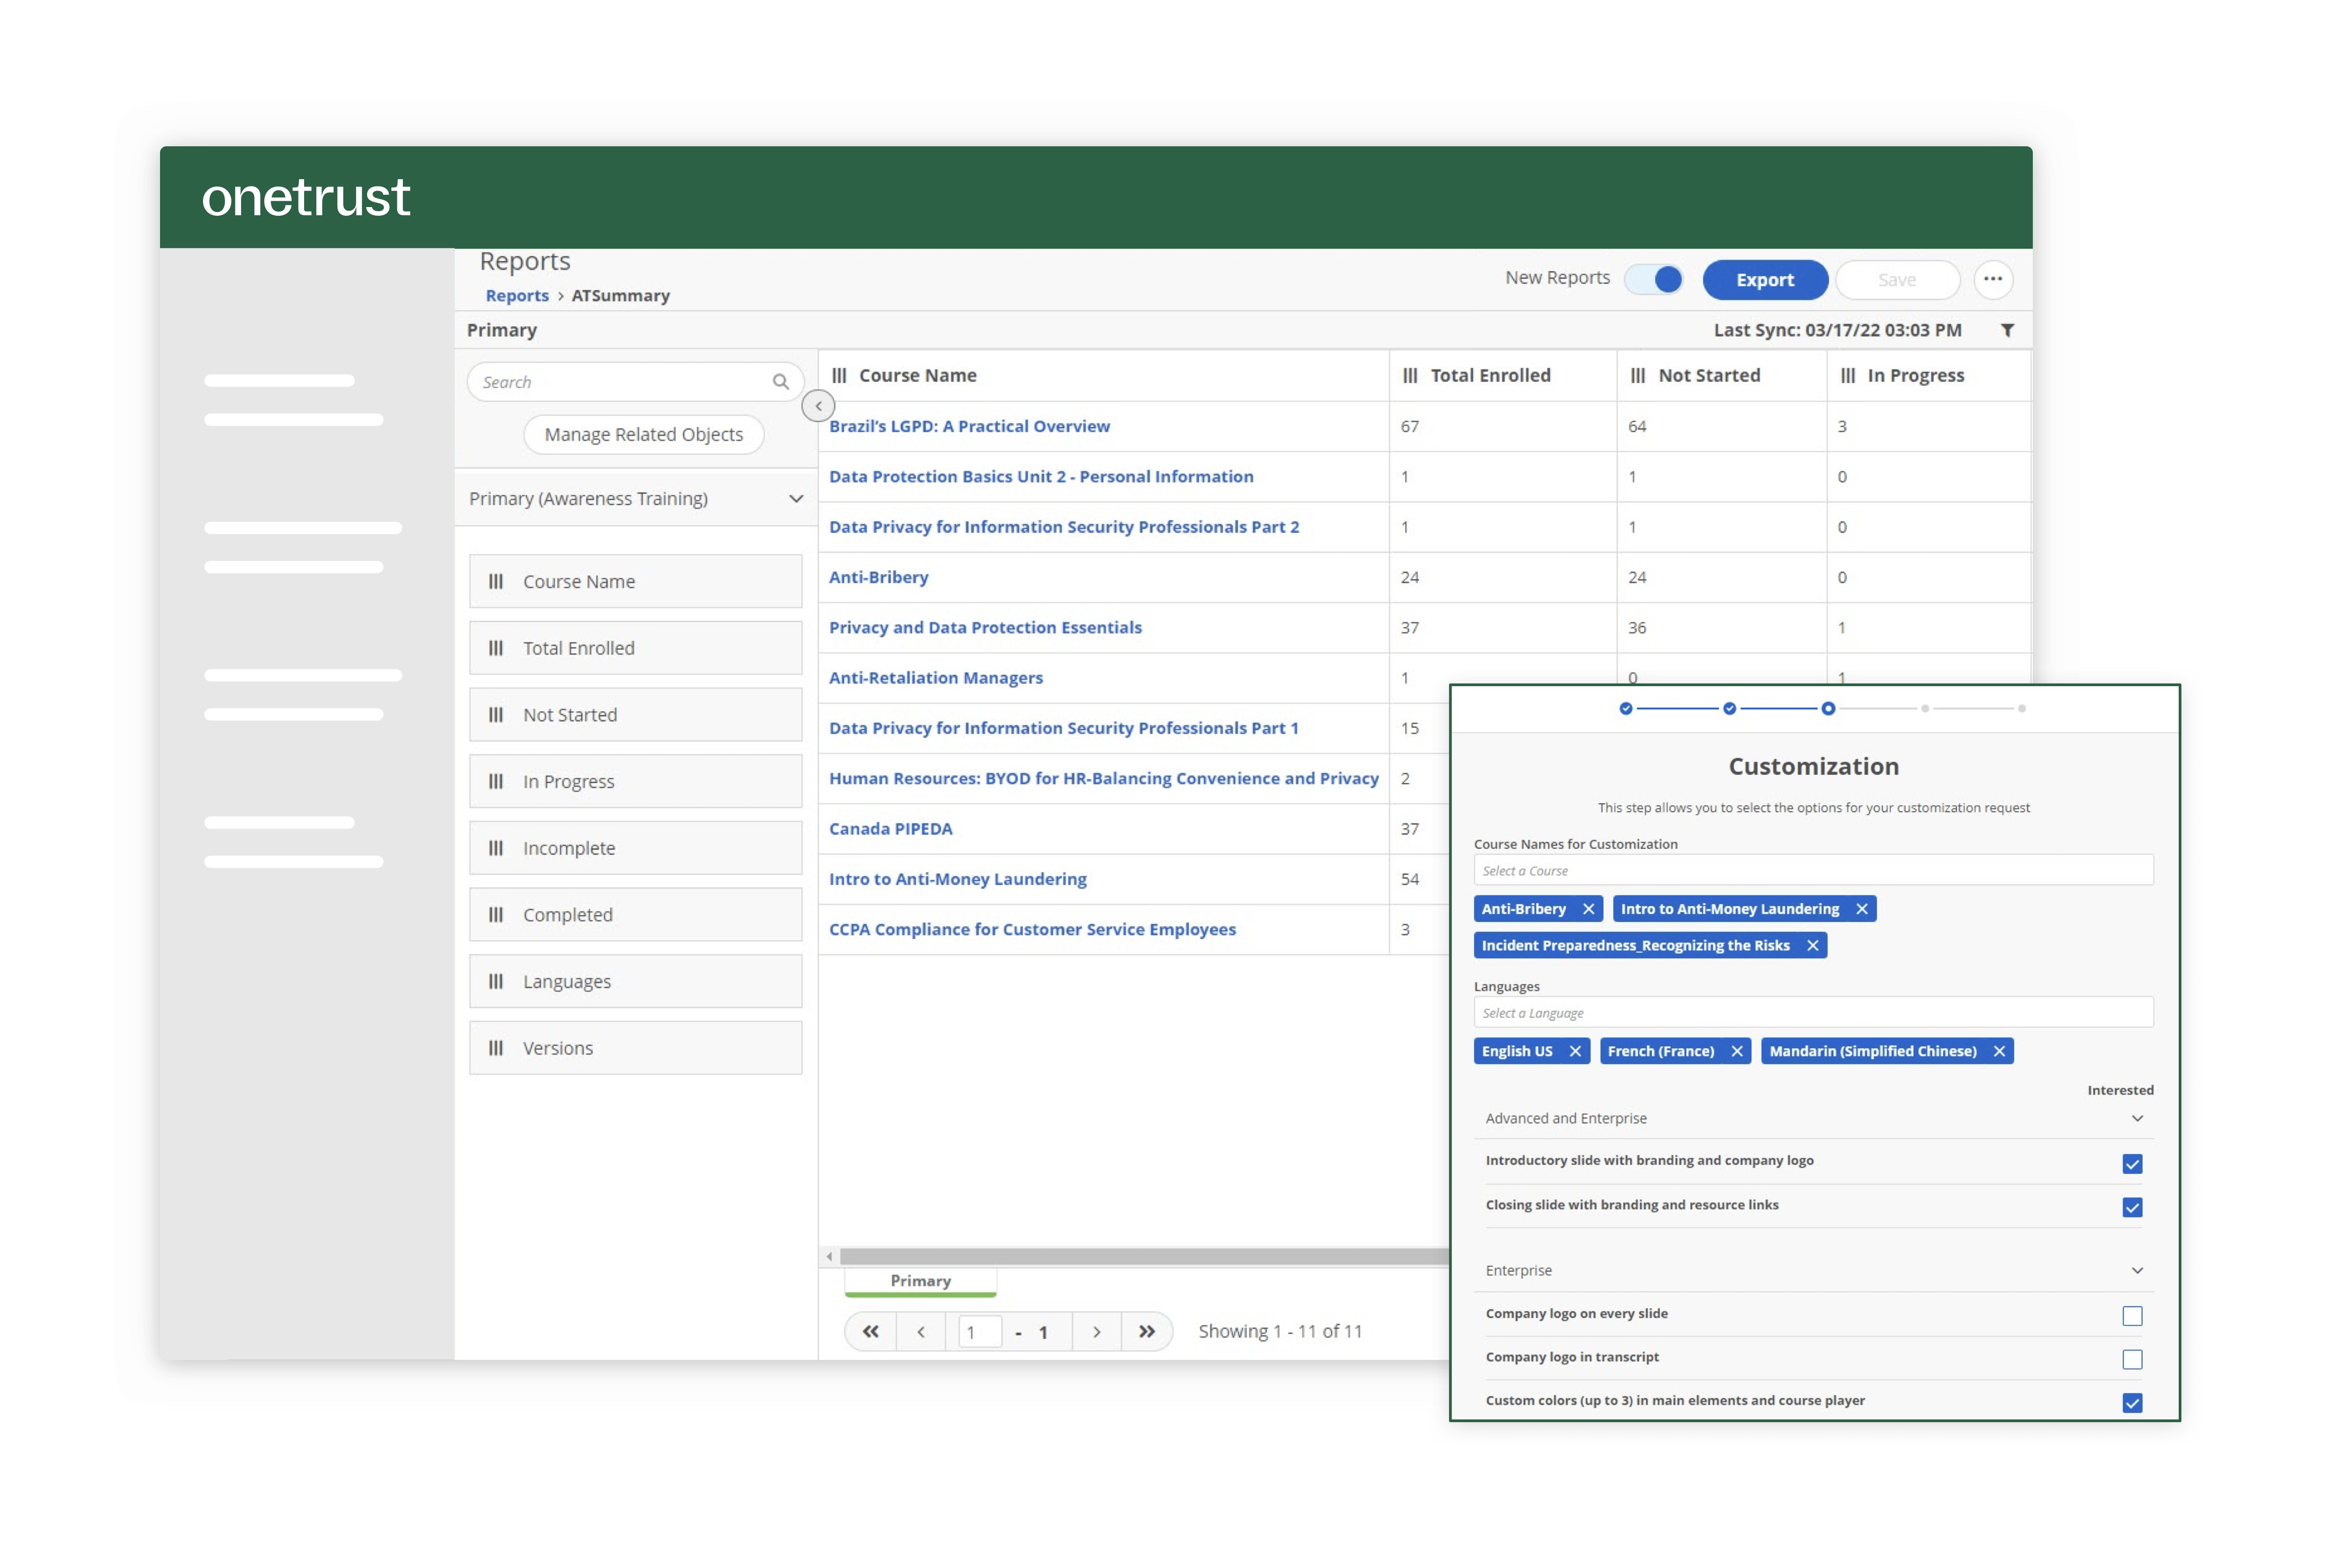This screenshot has height=1568, width=2341.
Task: Click the column handle icon in Total Enrolled header
Action: 1410,375
